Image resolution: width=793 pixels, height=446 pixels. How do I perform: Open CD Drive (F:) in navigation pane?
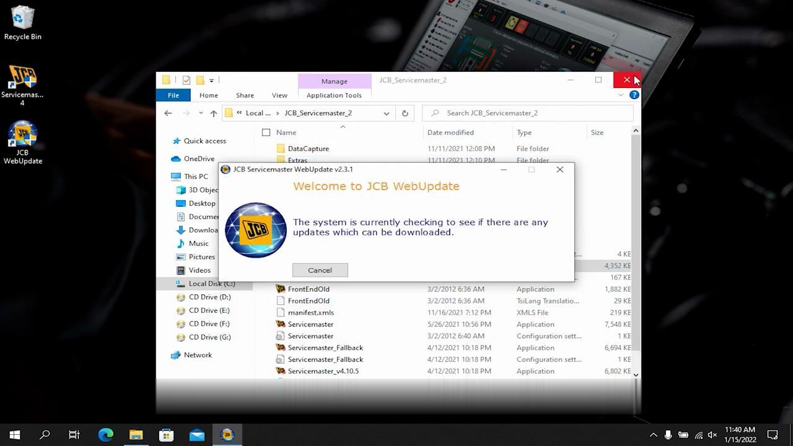pyautogui.click(x=209, y=324)
